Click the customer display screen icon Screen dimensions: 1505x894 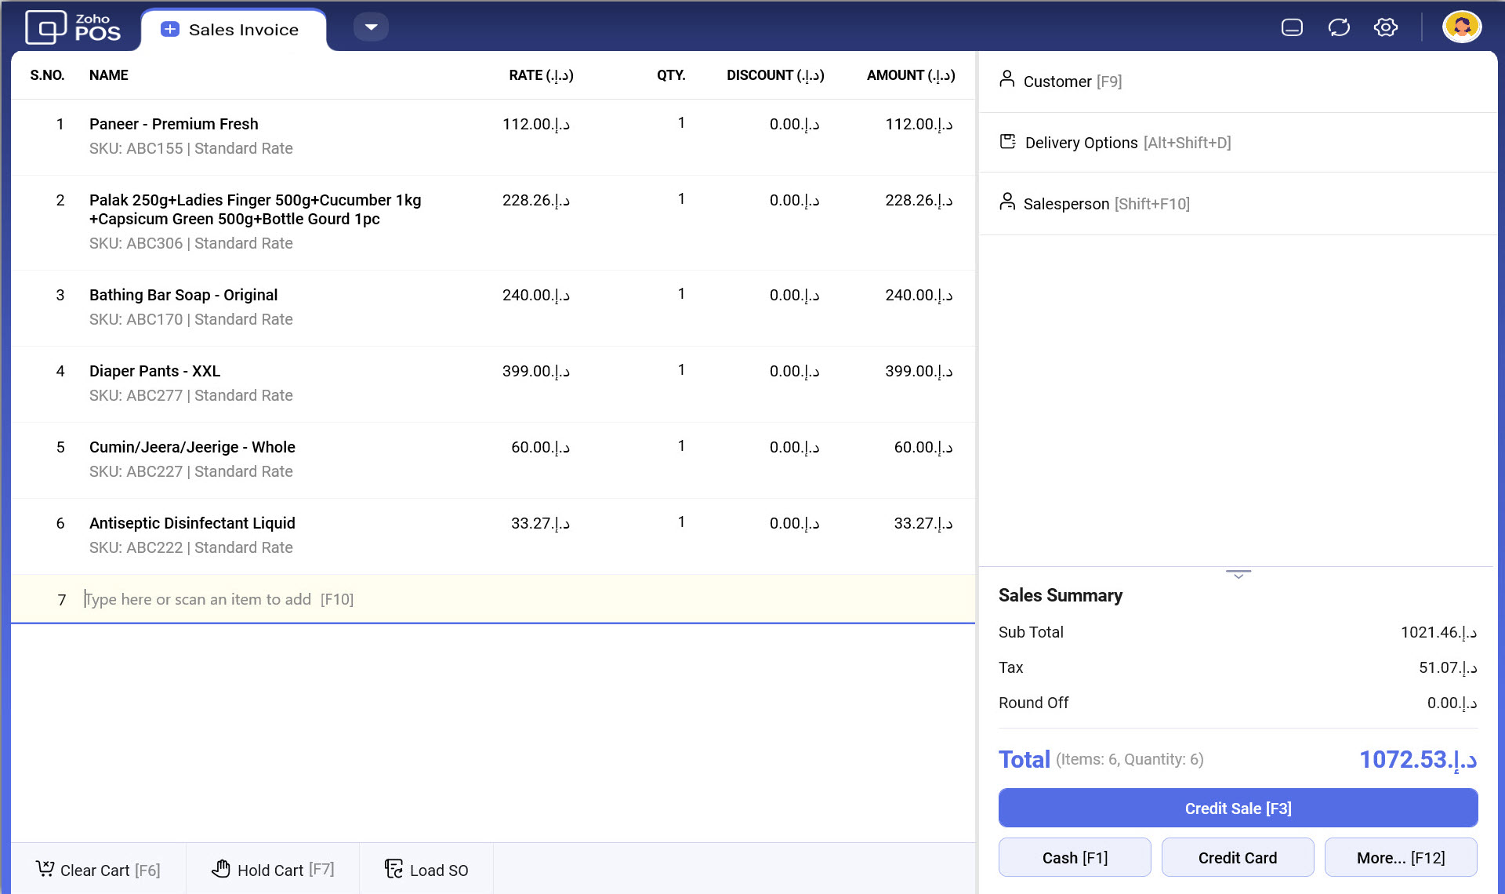1292,27
